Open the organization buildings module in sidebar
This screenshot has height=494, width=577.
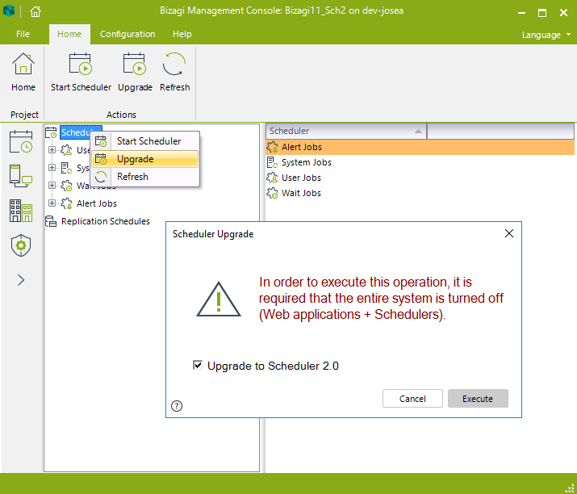[21, 211]
